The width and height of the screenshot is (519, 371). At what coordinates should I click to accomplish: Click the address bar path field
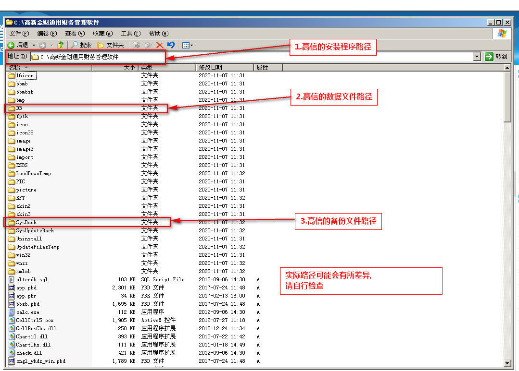(x=250, y=57)
